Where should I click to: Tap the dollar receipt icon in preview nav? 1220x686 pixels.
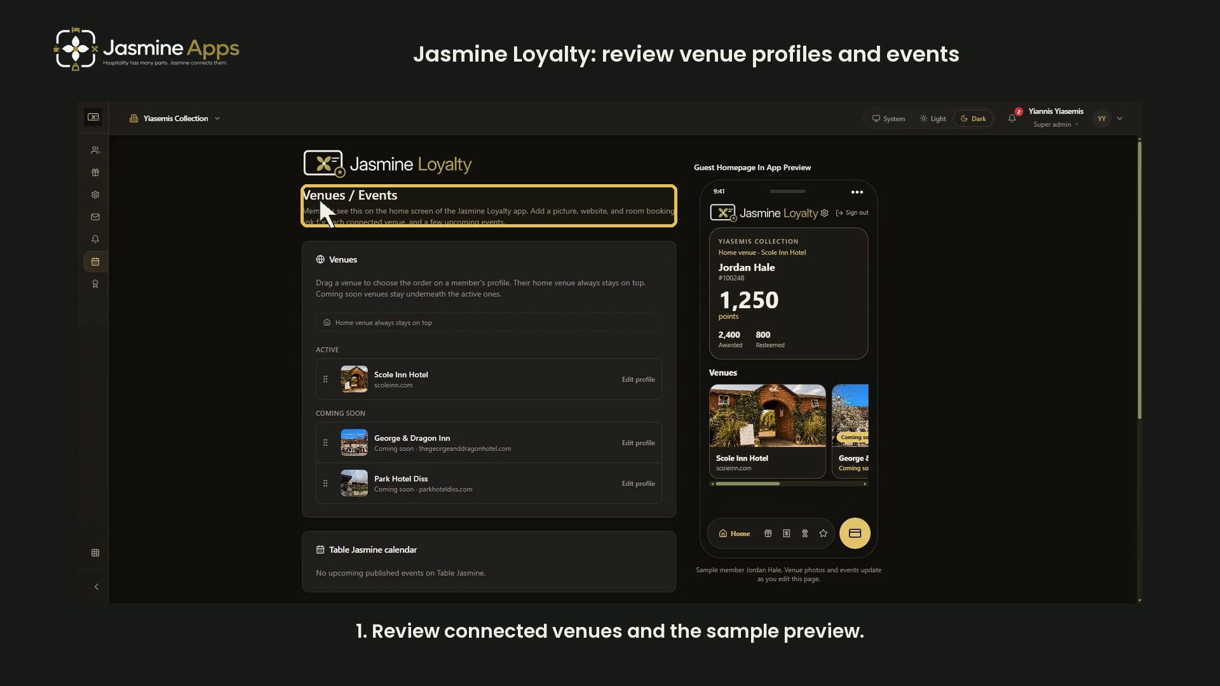coord(787,534)
